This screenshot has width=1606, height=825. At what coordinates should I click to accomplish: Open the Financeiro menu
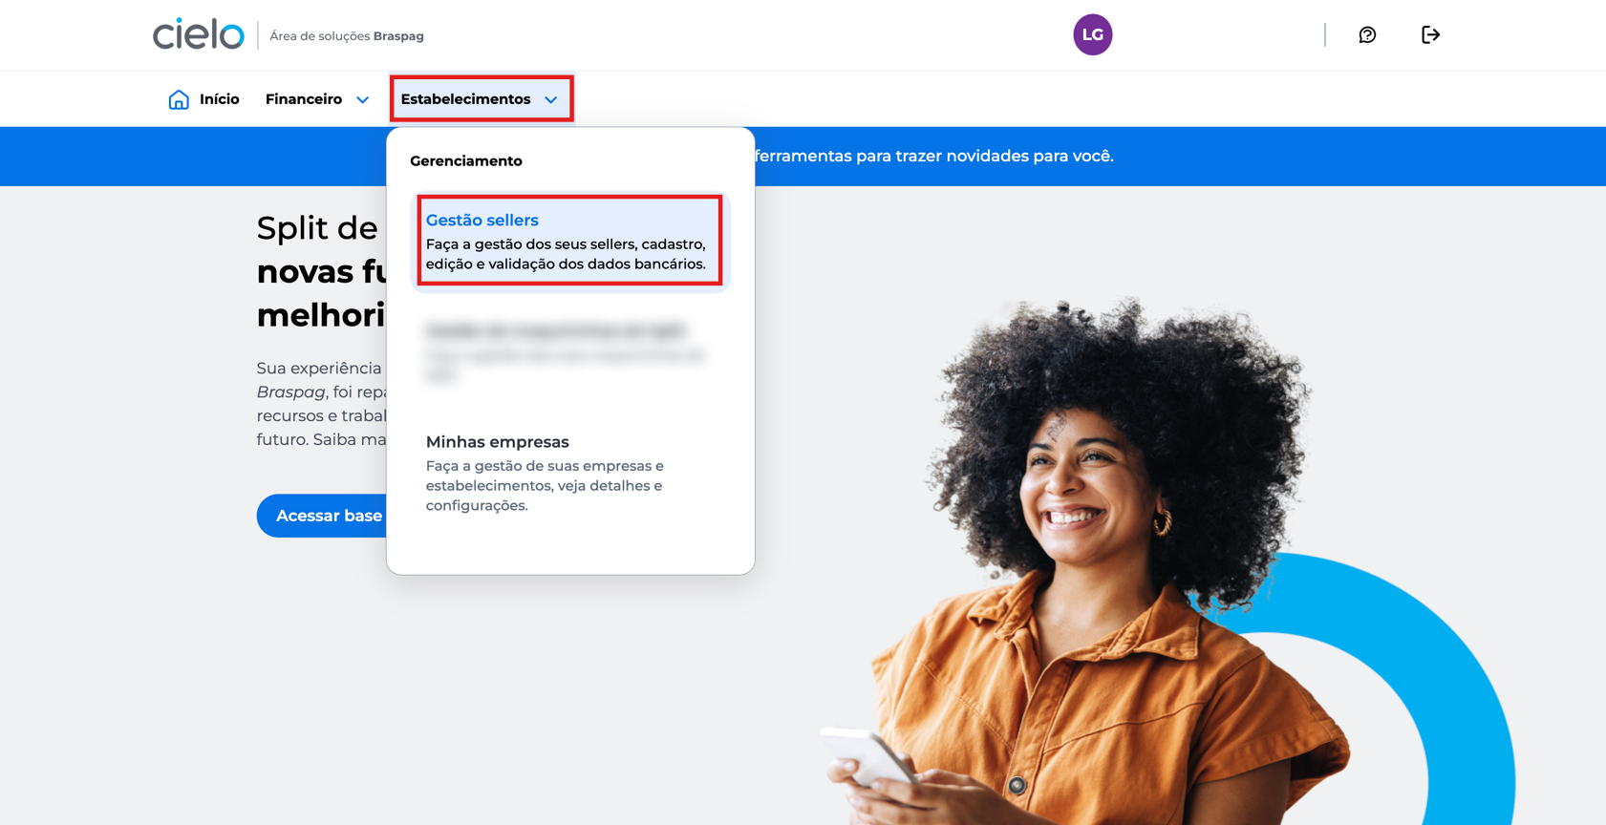tap(317, 99)
